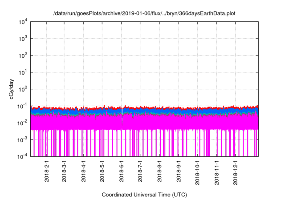Click the 10^-2 y-axis tick label
The width and height of the screenshot is (285, 199).
[x=22, y=123]
